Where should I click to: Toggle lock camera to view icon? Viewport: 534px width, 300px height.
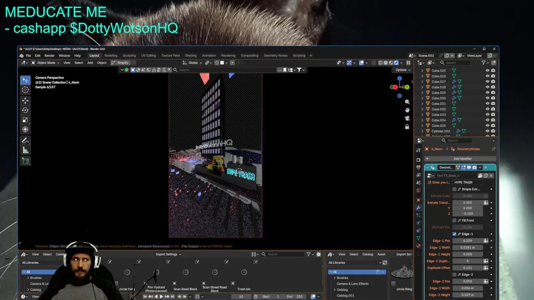click(x=407, y=127)
